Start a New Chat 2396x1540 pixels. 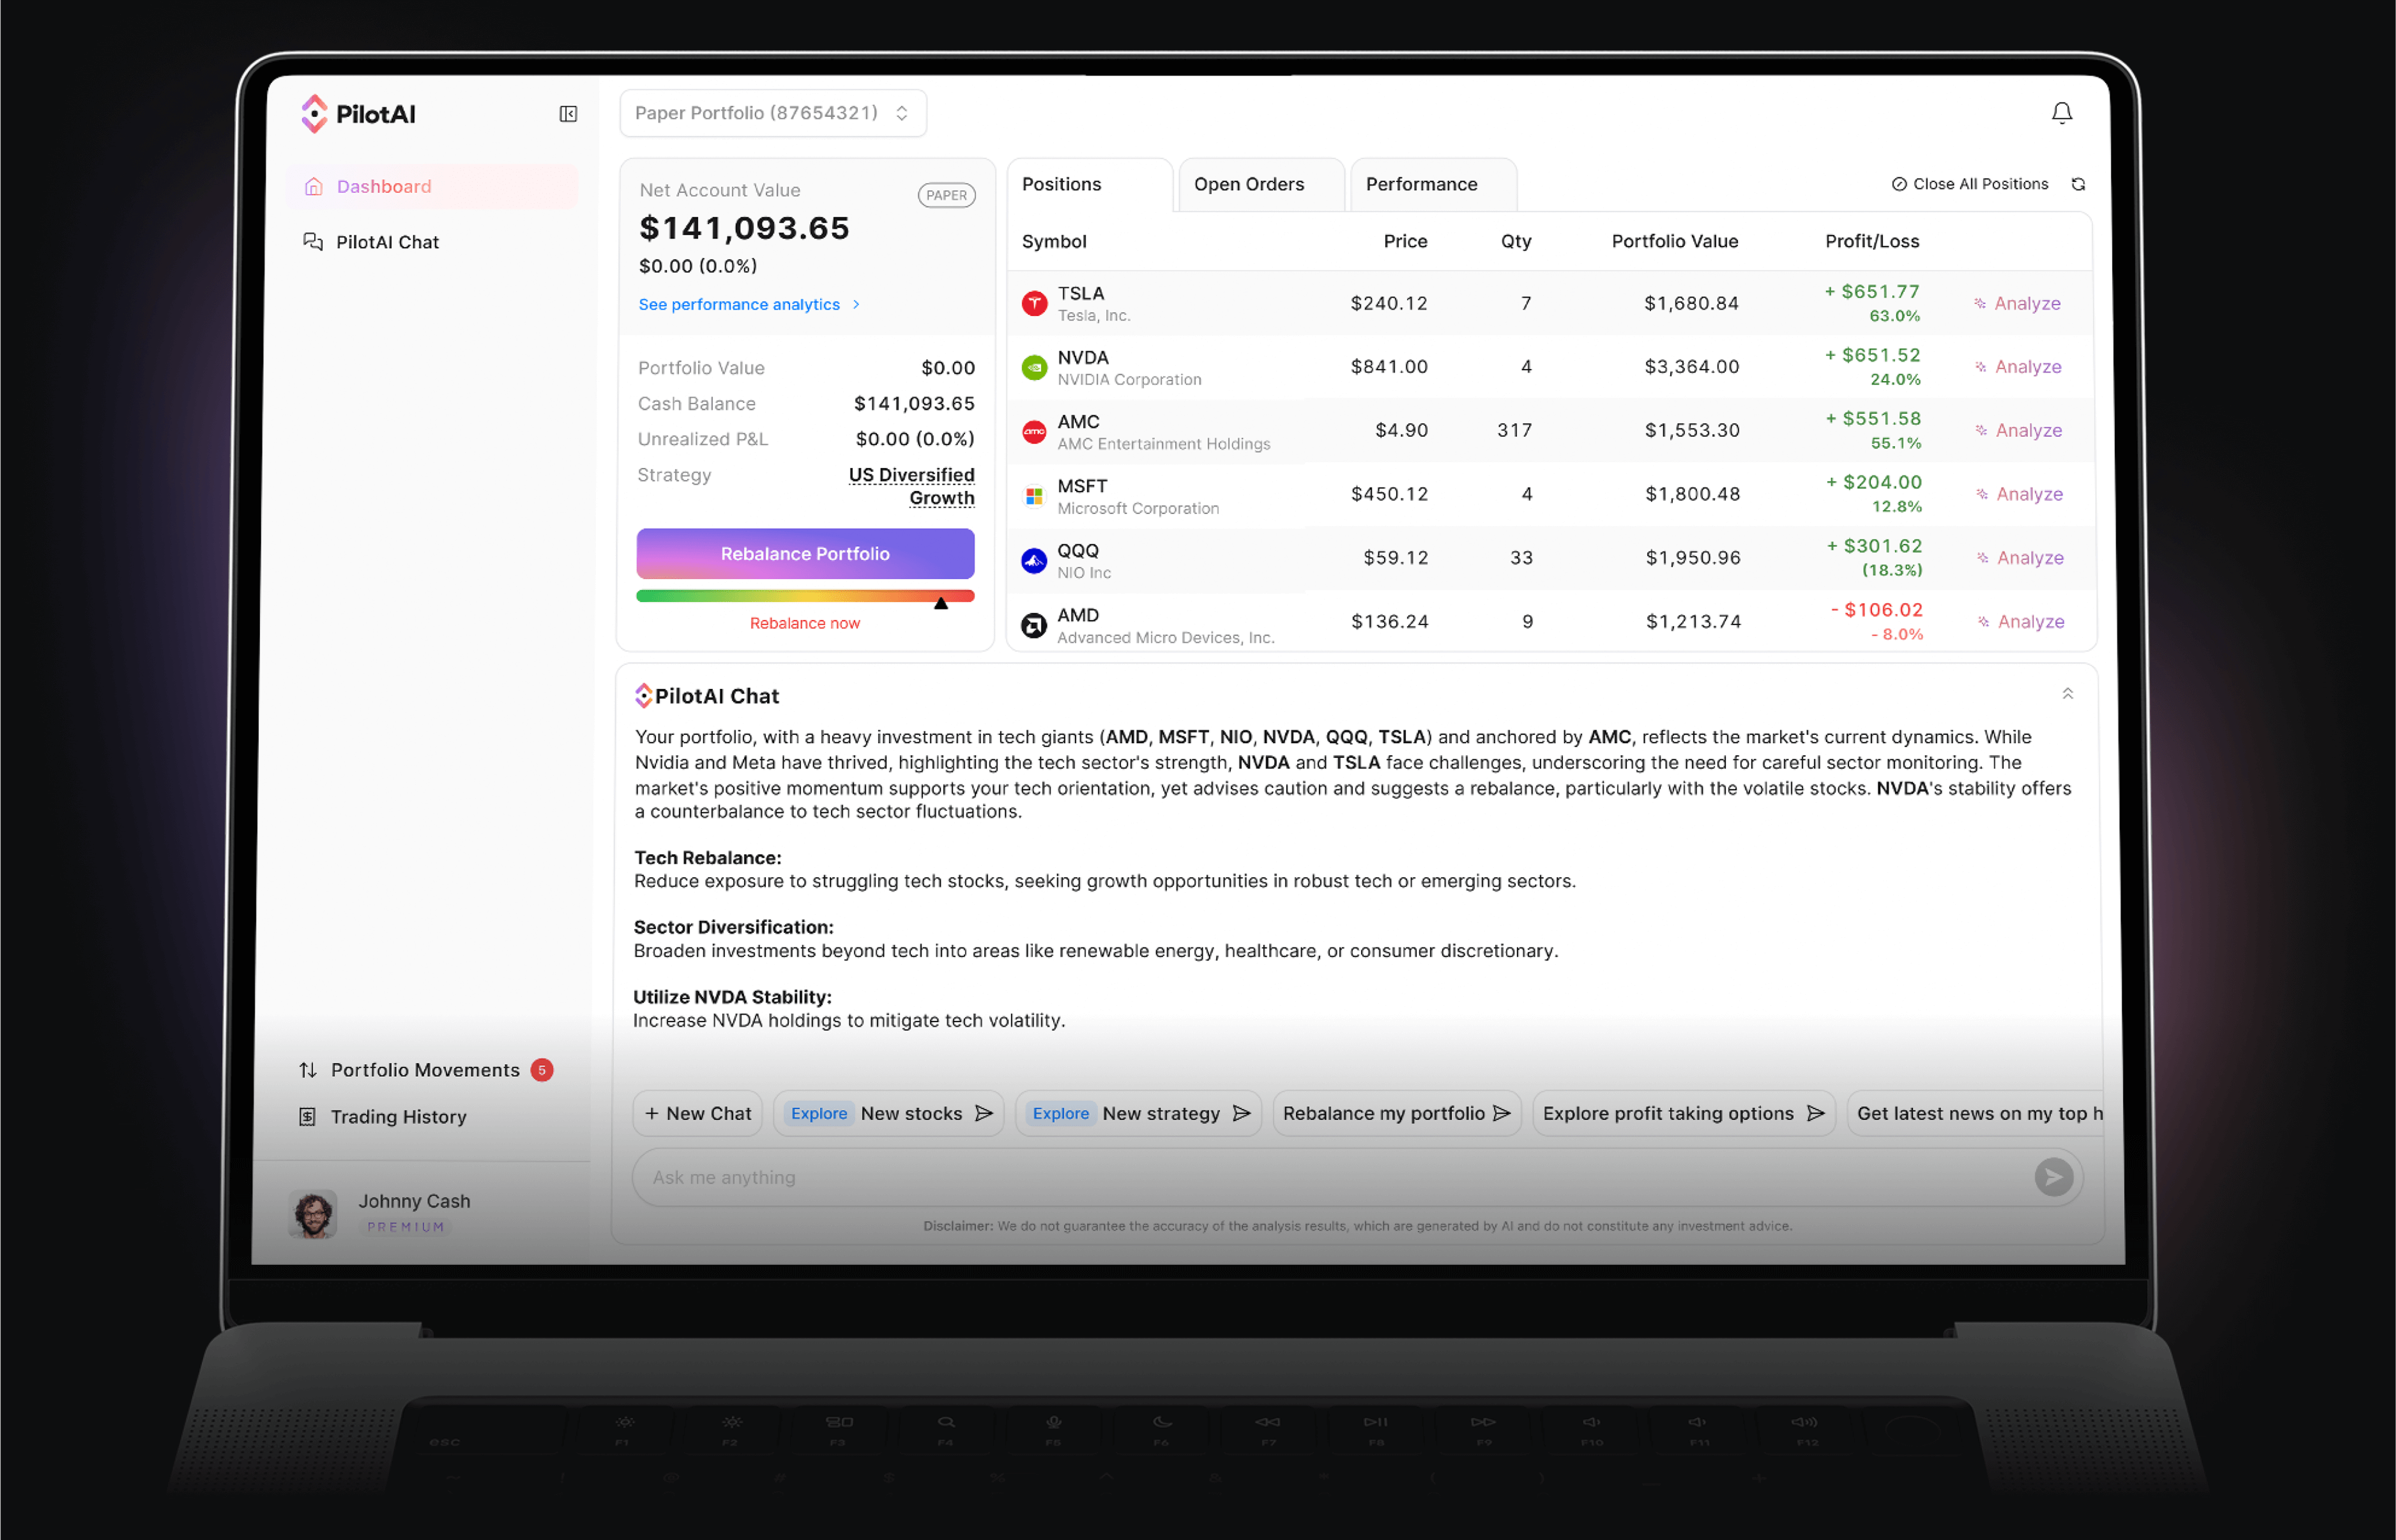click(698, 1113)
